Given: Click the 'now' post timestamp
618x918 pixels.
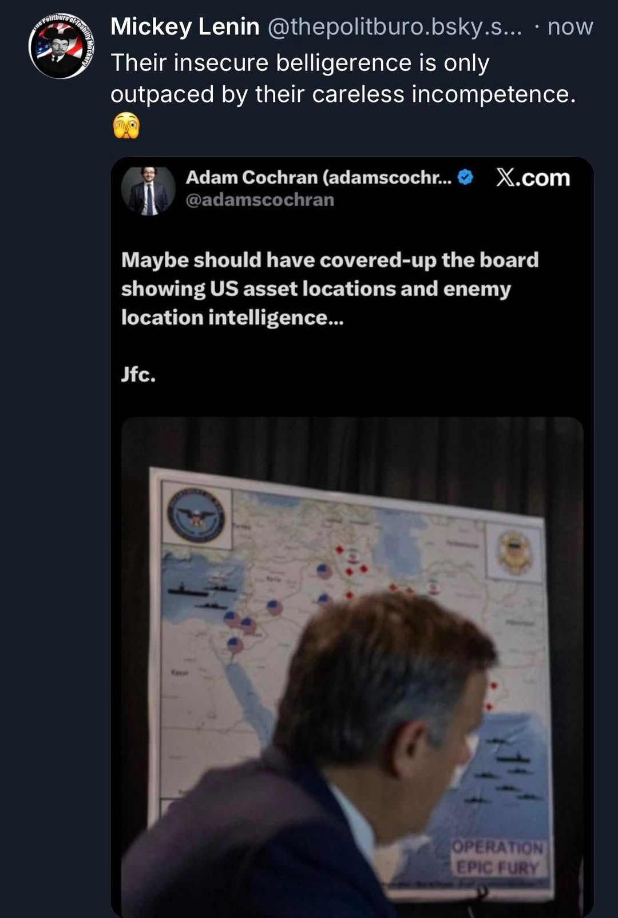Looking at the screenshot, I should (570, 27).
